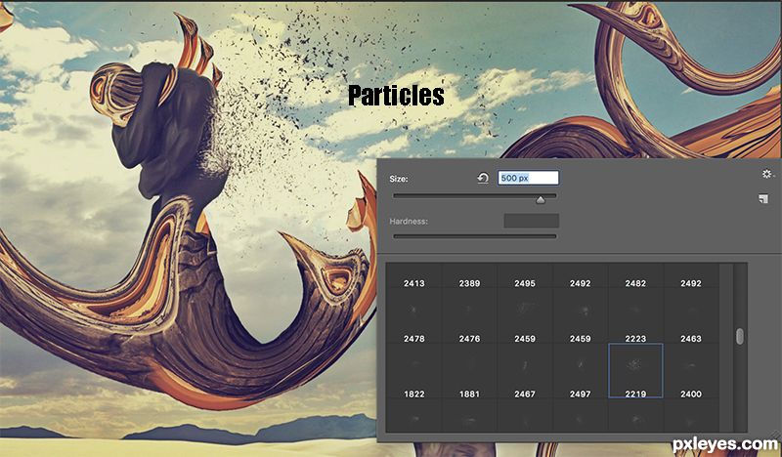782x457 pixels.
Task: Select the 2467 brush thumbnail
Action: (525, 371)
